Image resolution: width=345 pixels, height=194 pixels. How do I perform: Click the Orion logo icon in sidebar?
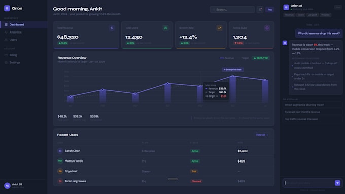pos(7,8)
